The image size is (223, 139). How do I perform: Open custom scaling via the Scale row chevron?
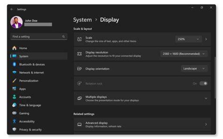(x=206, y=39)
